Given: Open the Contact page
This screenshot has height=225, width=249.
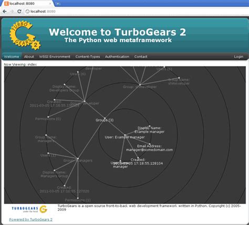Looking at the screenshot, I should [x=141, y=57].
